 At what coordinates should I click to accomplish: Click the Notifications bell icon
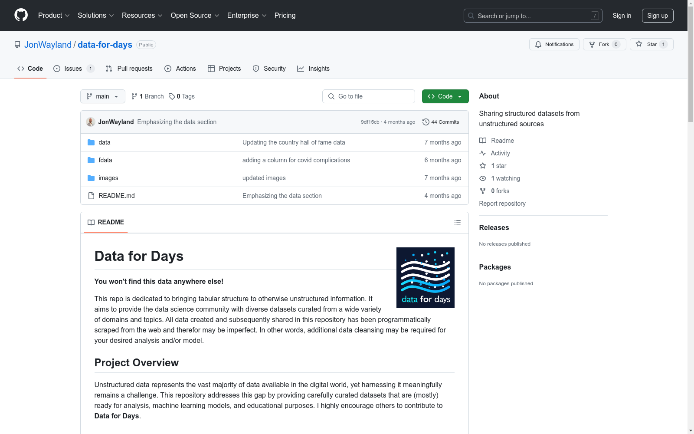point(538,44)
